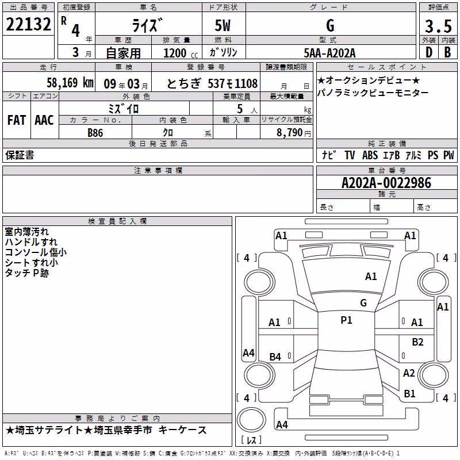Screen dimensions: 460x460
Task: Select inspector note ハンドルすれ
Action: coord(32,241)
